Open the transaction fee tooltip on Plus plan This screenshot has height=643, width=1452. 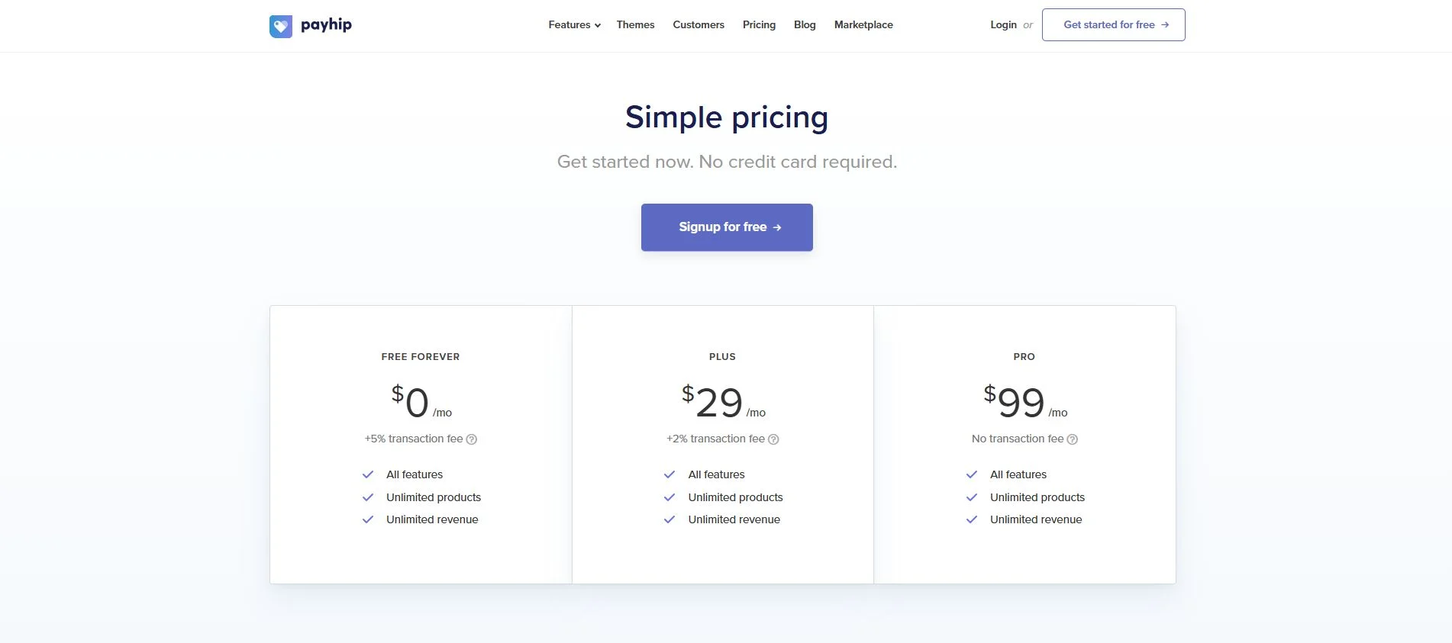[x=773, y=439]
